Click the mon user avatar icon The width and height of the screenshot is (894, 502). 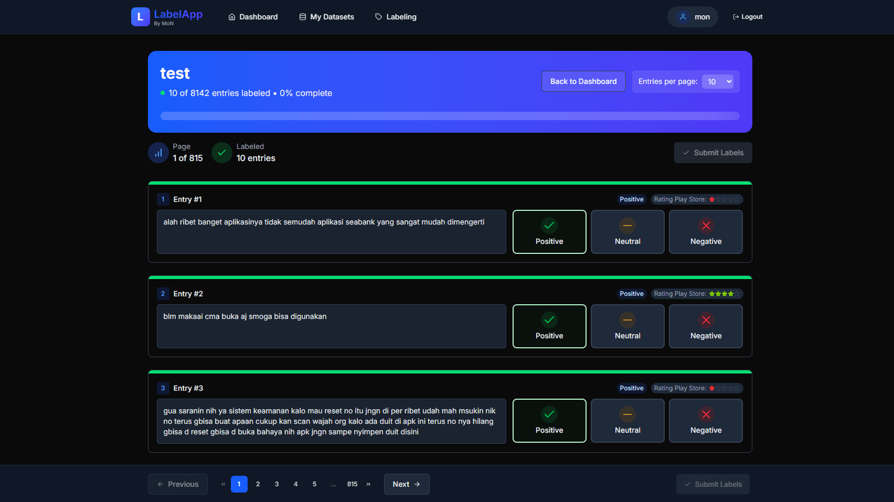pos(683,16)
